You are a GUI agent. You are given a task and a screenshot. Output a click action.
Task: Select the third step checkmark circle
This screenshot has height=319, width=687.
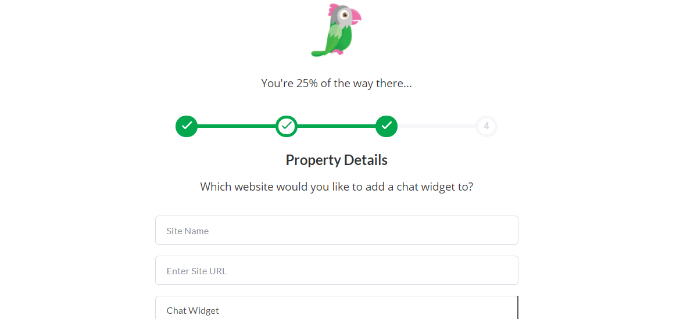[x=387, y=126]
